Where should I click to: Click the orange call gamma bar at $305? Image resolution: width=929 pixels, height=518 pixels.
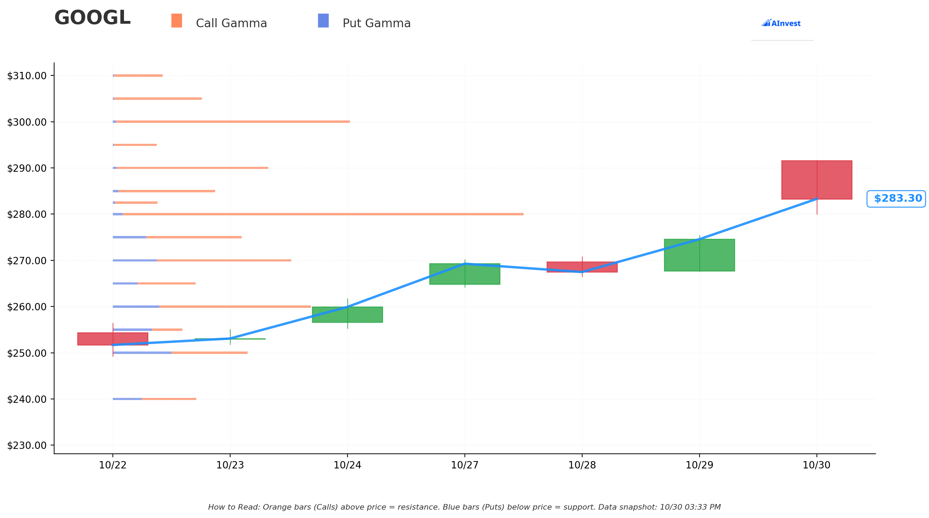[x=158, y=99]
